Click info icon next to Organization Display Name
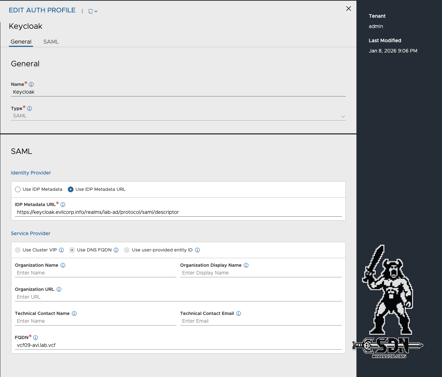The height and width of the screenshot is (377, 442). click(x=246, y=265)
